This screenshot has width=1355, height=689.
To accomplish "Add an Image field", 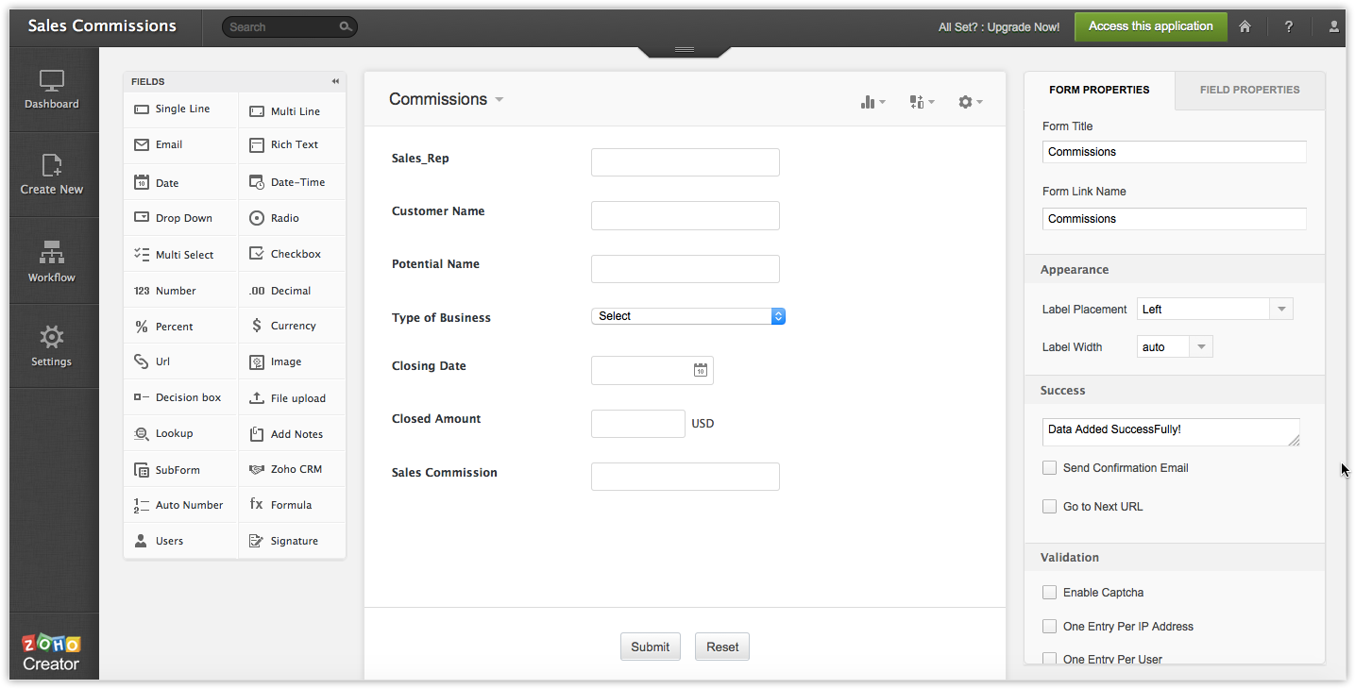I will [292, 361].
